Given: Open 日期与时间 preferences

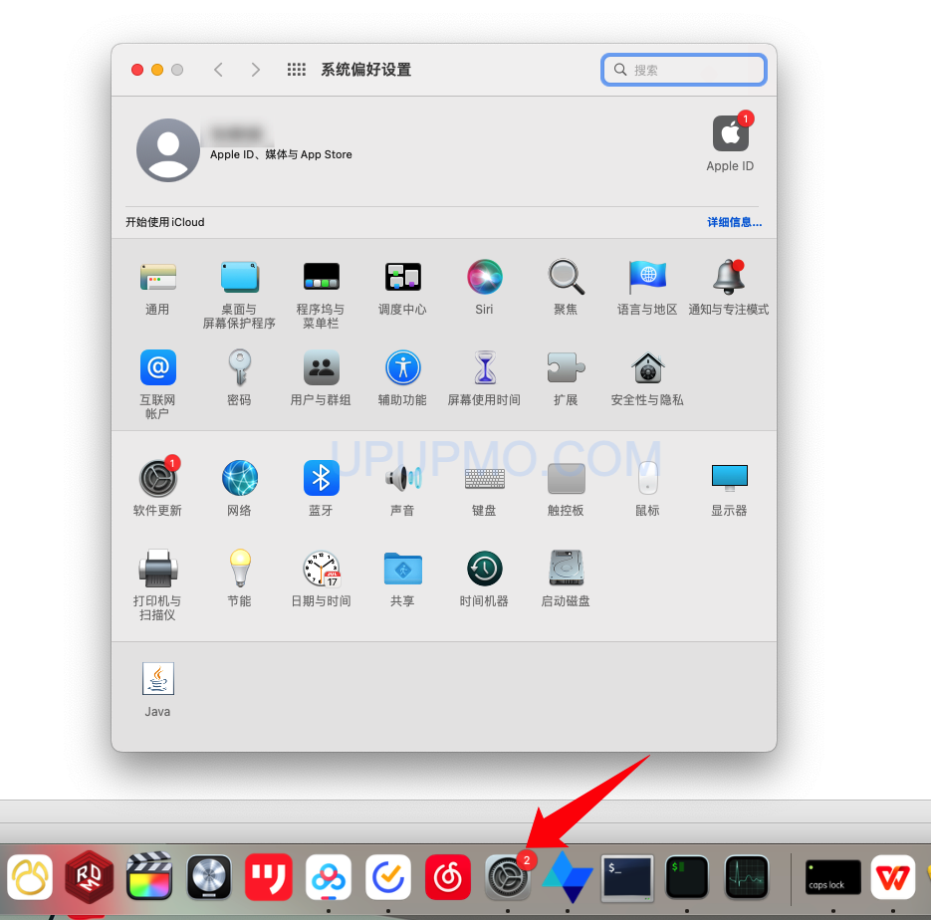Looking at the screenshot, I should pos(322,569).
